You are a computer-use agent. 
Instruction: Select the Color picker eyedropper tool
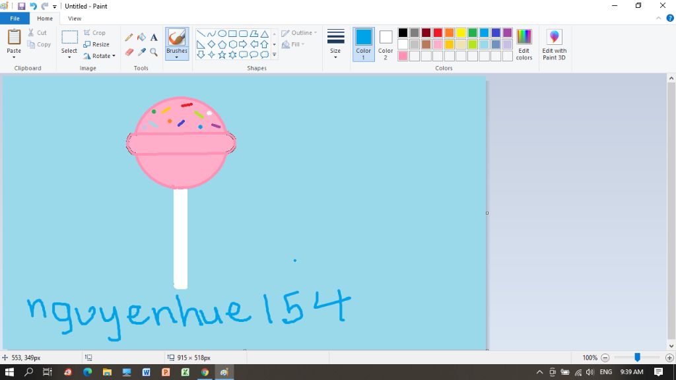(x=141, y=52)
